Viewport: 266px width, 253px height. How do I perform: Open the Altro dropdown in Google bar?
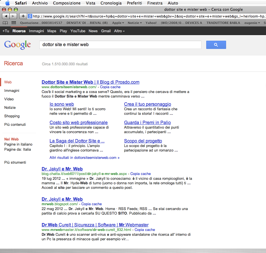tap(119, 31)
